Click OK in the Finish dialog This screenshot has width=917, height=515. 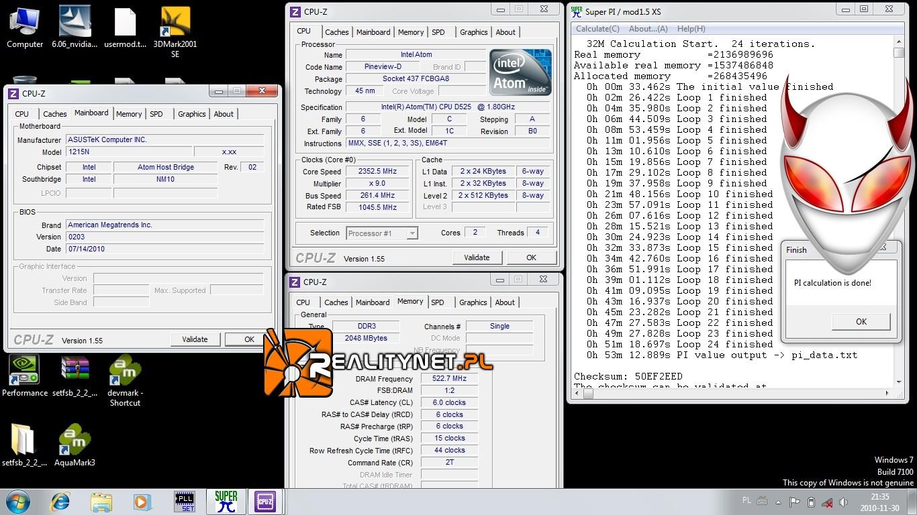(x=861, y=322)
